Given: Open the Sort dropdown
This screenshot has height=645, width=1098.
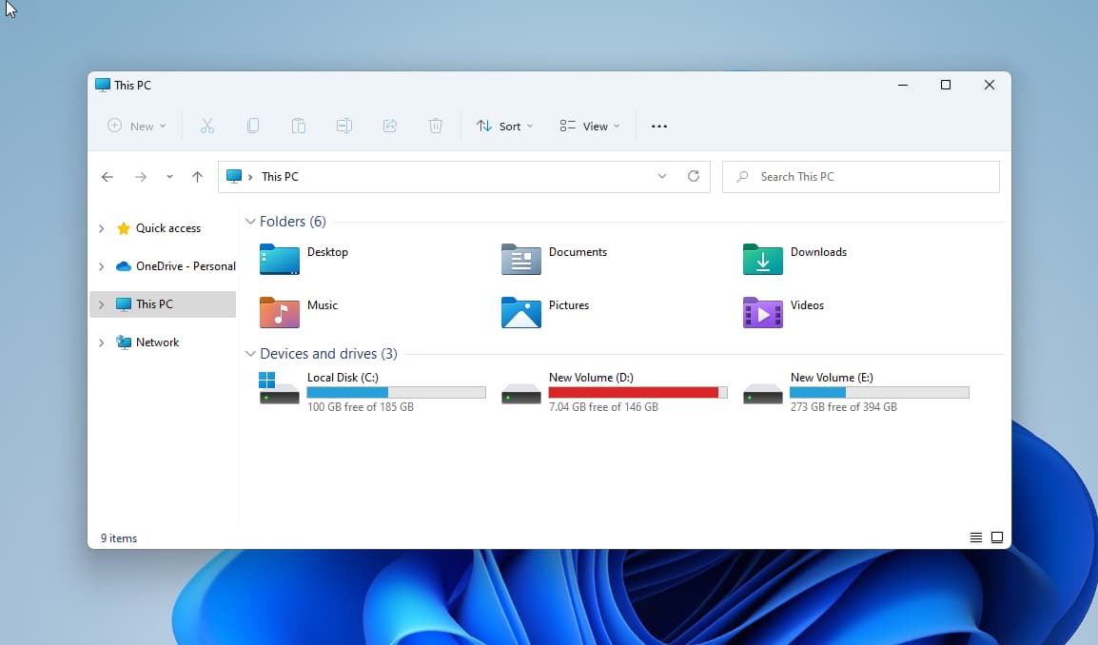Looking at the screenshot, I should click(504, 125).
